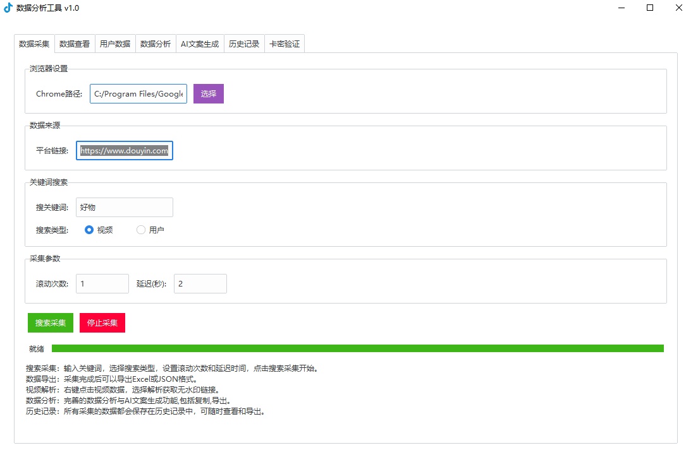686x455 pixels.
Task: Focus the 滚动次数 input box
Action: pyautogui.click(x=102, y=283)
